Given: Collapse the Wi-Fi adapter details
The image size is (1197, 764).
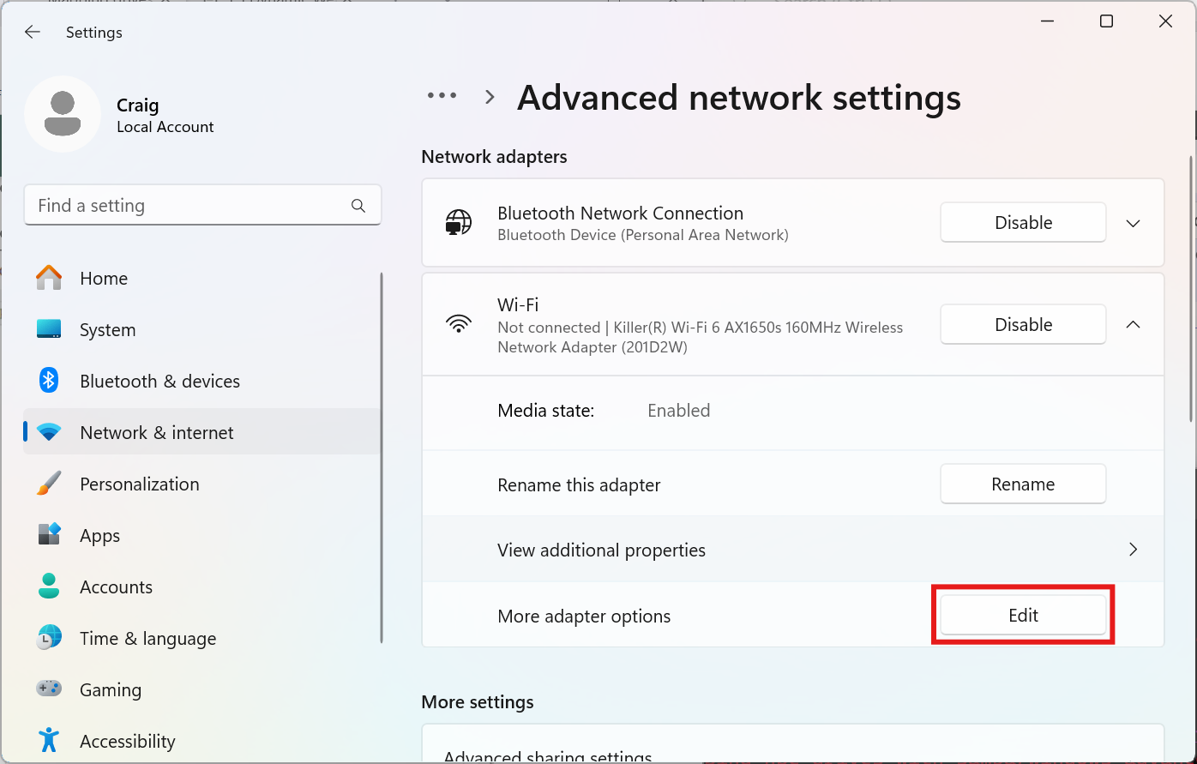Looking at the screenshot, I should point(1133,324).
